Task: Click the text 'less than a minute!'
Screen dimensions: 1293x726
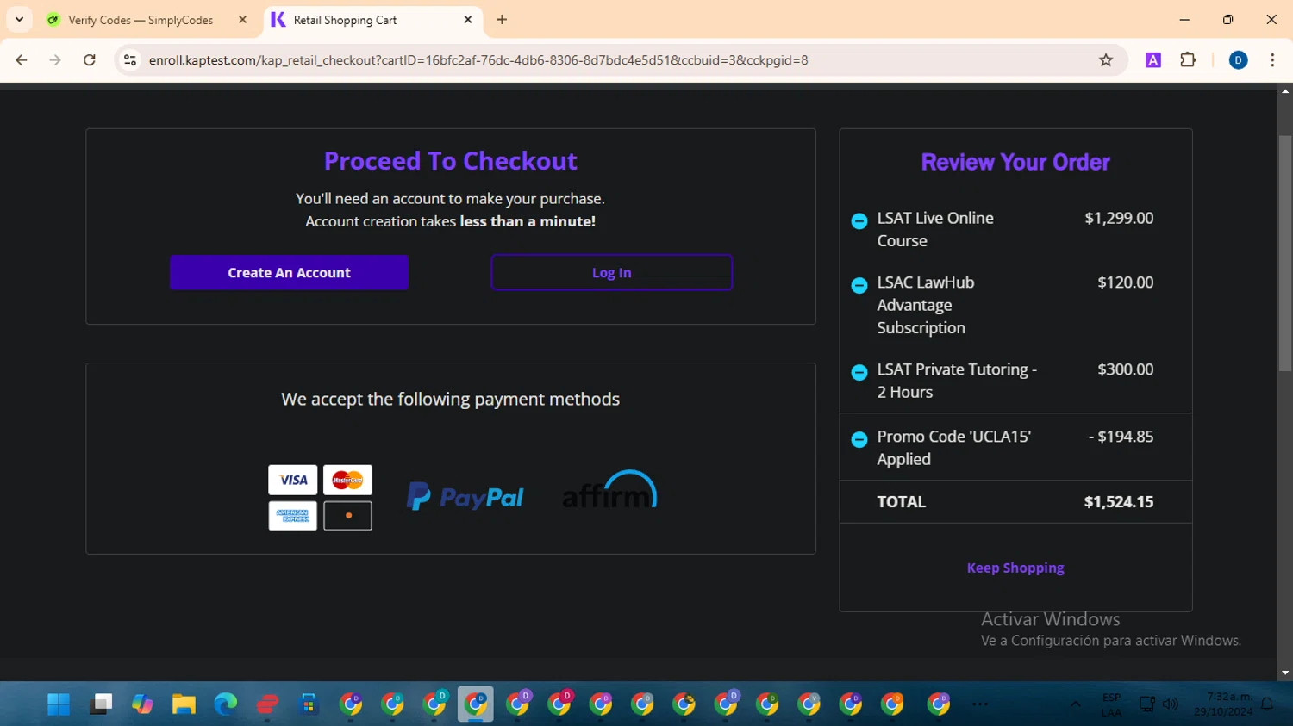Action: (528, 221)
